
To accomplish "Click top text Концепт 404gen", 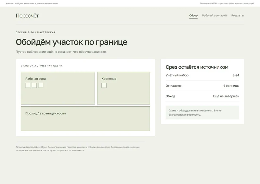I will pos(32,3).
